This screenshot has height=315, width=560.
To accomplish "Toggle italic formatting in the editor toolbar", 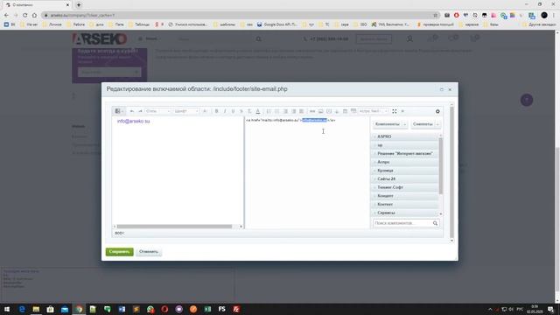I will point(225,111).
